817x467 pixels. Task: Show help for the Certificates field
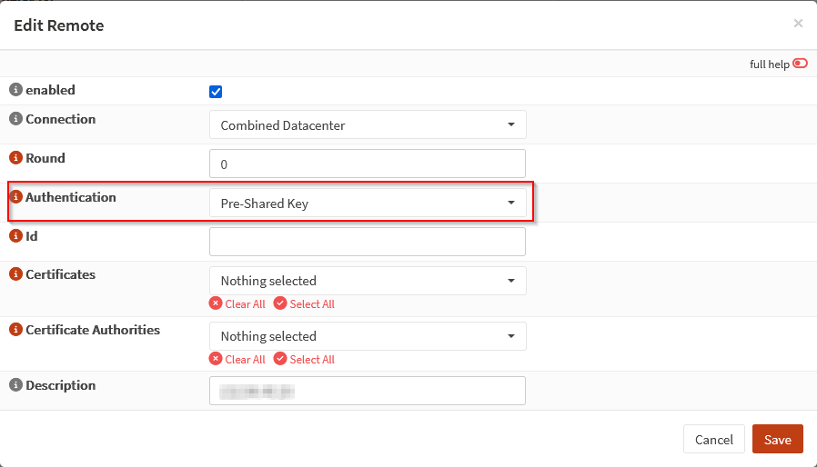click(x=15, y=274)
